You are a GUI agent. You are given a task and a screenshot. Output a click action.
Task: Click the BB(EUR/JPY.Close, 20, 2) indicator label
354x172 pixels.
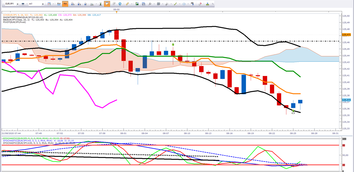click(17, 20)
